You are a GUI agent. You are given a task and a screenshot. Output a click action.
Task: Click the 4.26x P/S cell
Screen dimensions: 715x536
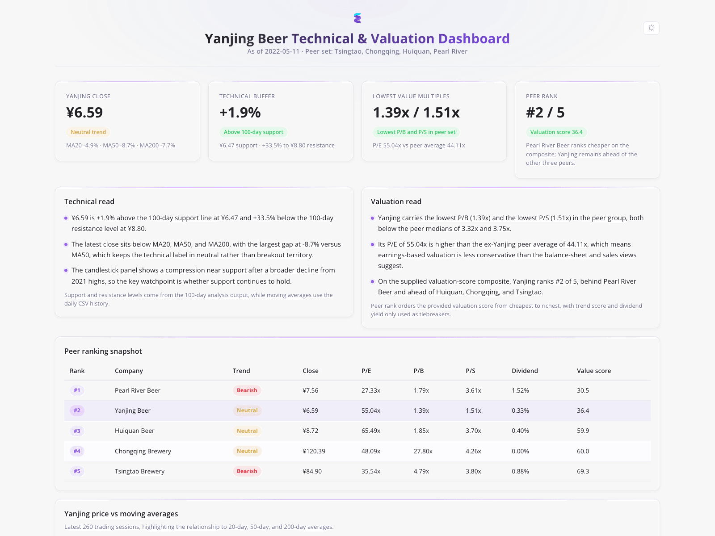[x=473, y=451]
